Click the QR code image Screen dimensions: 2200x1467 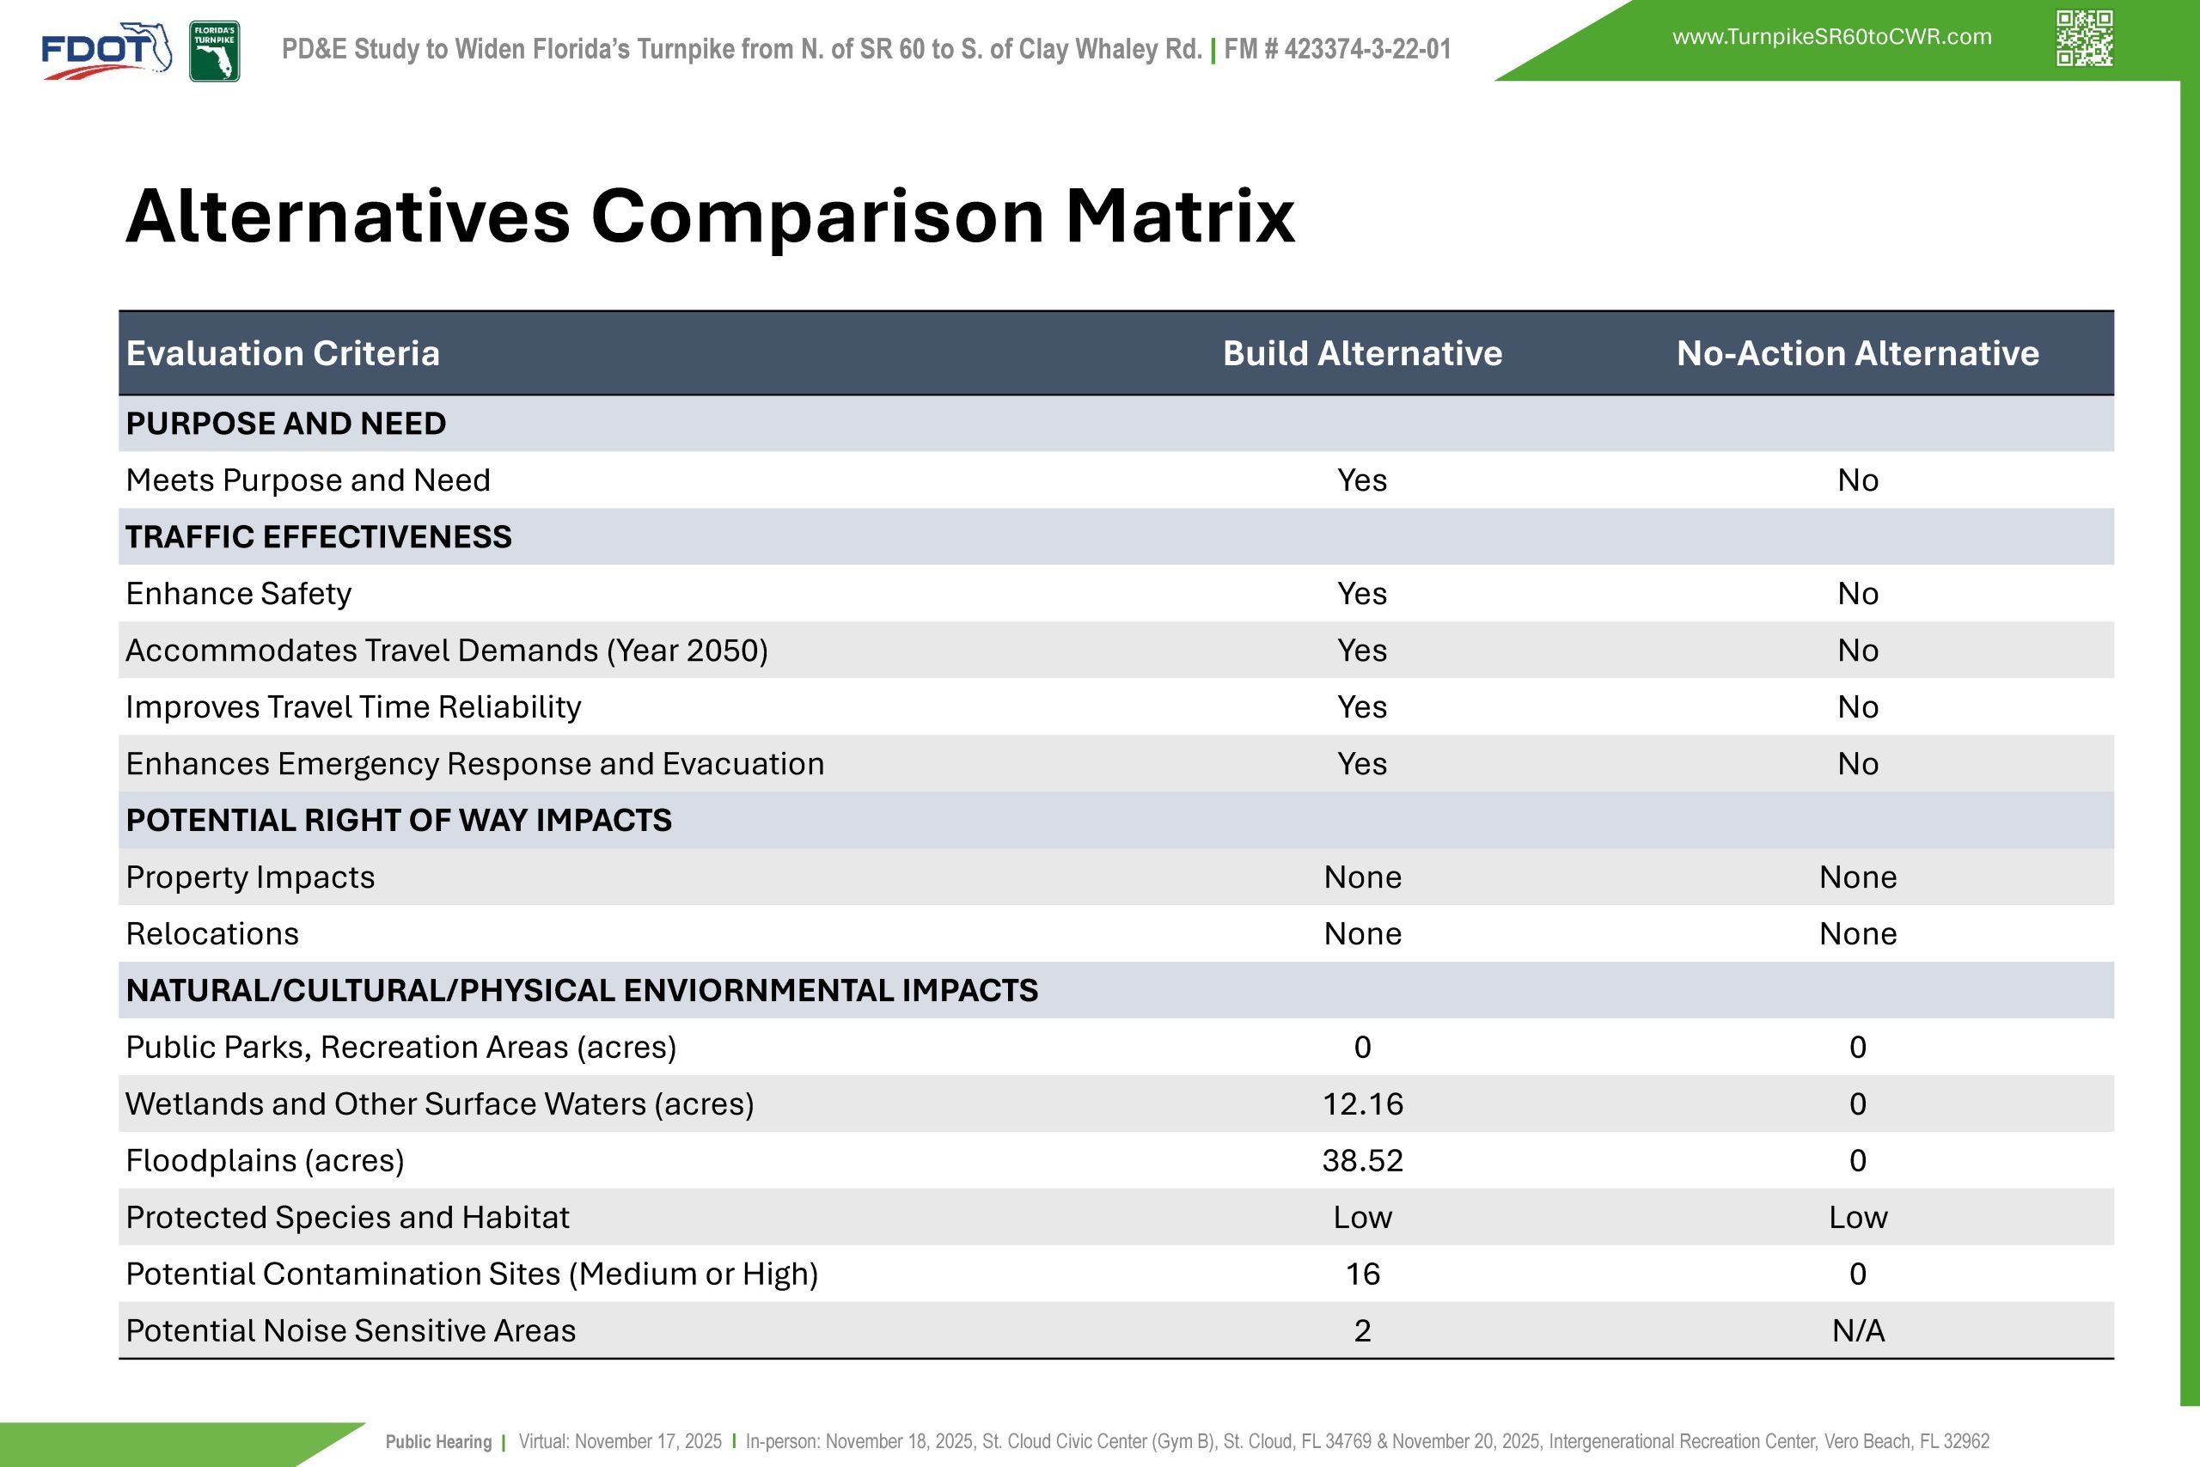(x=2084, y=39)
